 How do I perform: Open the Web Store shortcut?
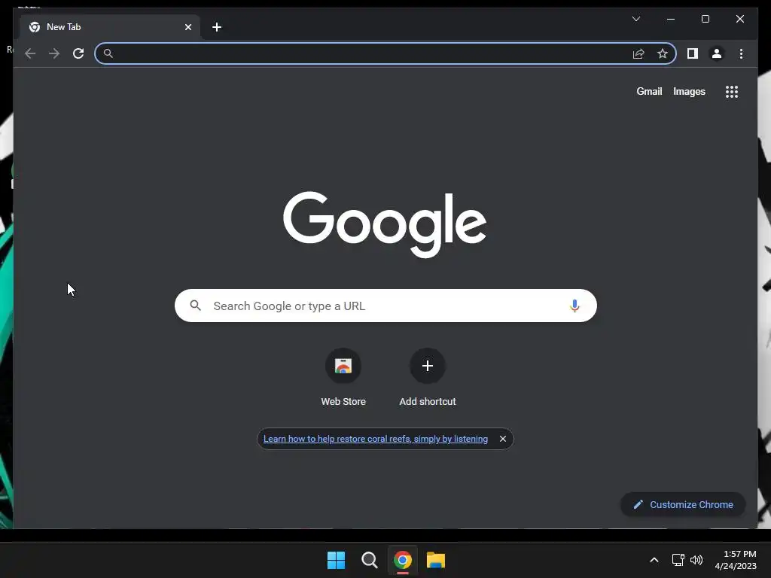343,378
